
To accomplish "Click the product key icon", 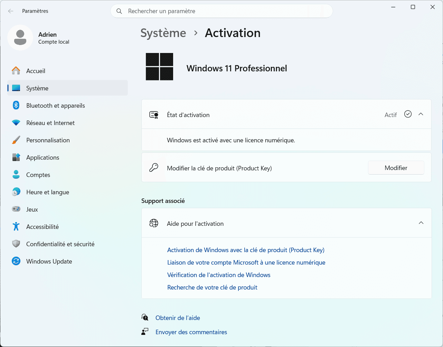I will coord(154,168).
